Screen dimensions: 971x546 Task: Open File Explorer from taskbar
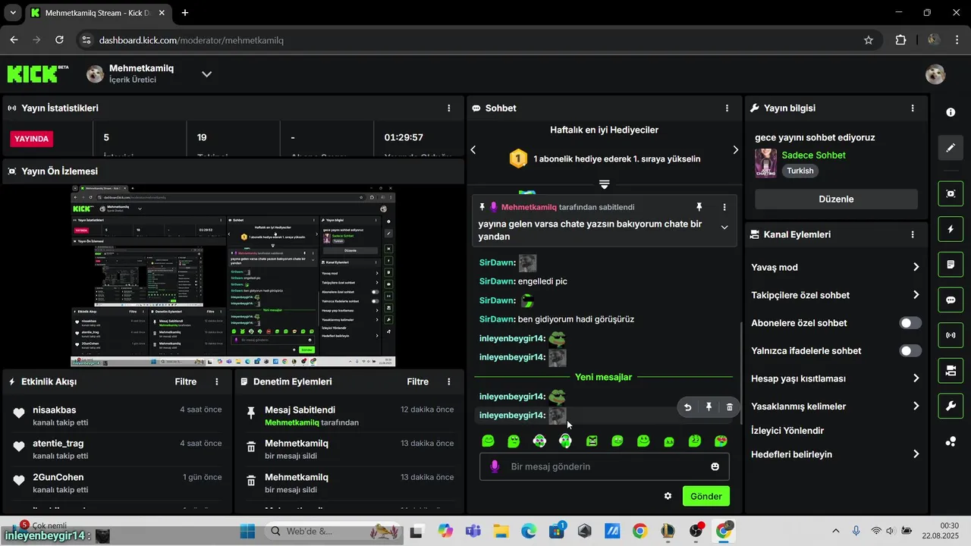[x=500, y=531]
